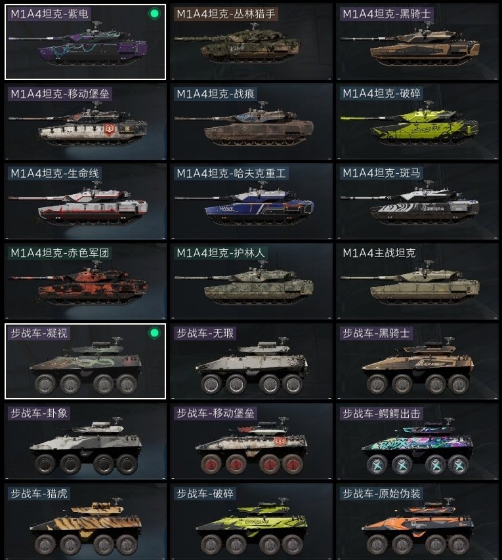Screen dimensions: 502x560
Task: Click the green equipped dot on 步战车-凝视
Action: click(x=154, y=333)
